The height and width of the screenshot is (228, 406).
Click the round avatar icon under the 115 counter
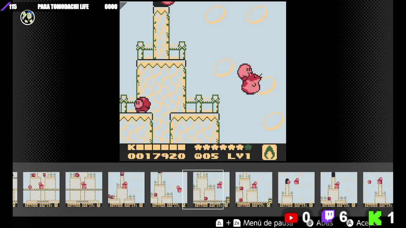28,17
